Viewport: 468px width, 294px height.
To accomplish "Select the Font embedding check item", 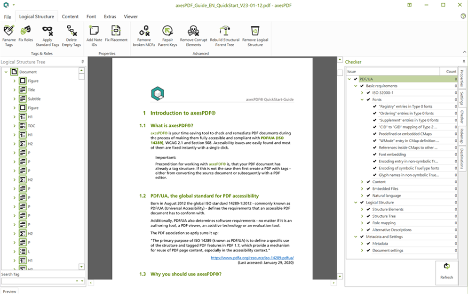I will pos(392,155).
